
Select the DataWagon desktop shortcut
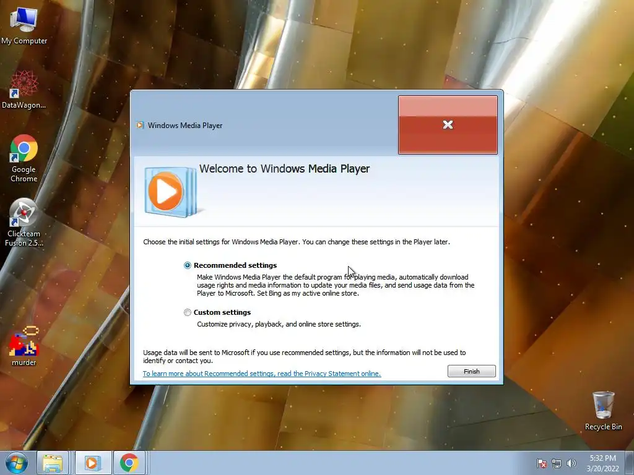point(24,90)
